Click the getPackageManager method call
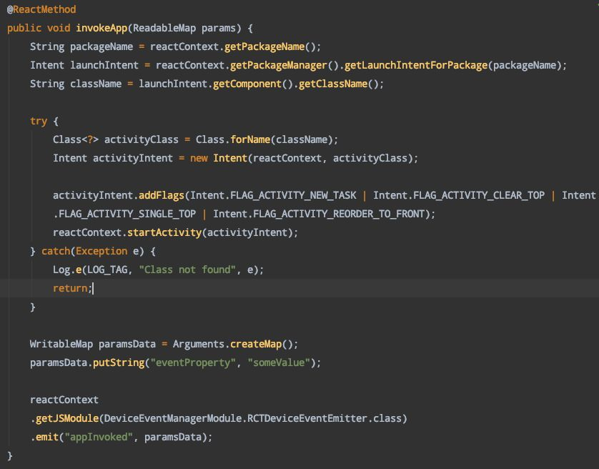The width and height of the screenshot is (599, 469). coord(279,65)
